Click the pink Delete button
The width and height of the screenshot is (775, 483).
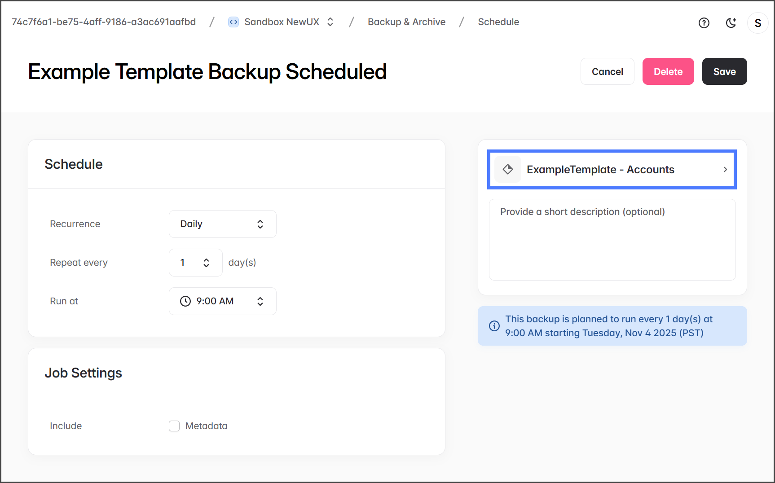coord(668,71)
